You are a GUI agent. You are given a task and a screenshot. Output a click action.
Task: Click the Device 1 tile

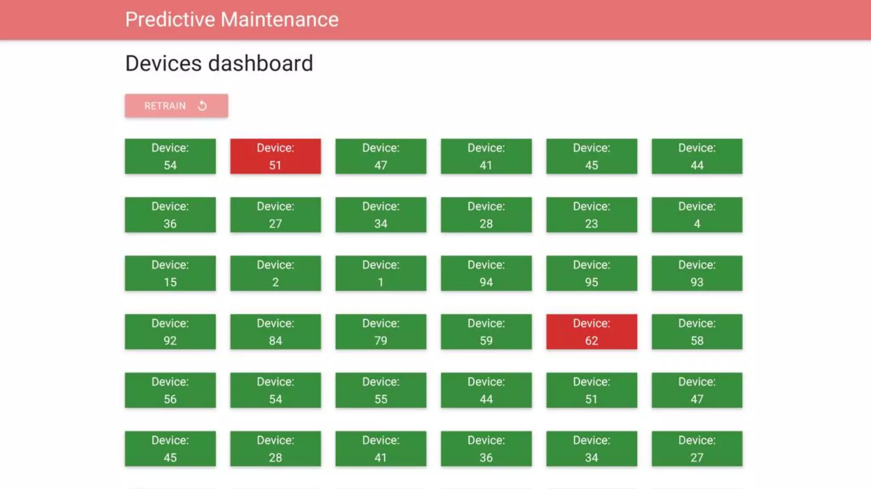point(381,273)
